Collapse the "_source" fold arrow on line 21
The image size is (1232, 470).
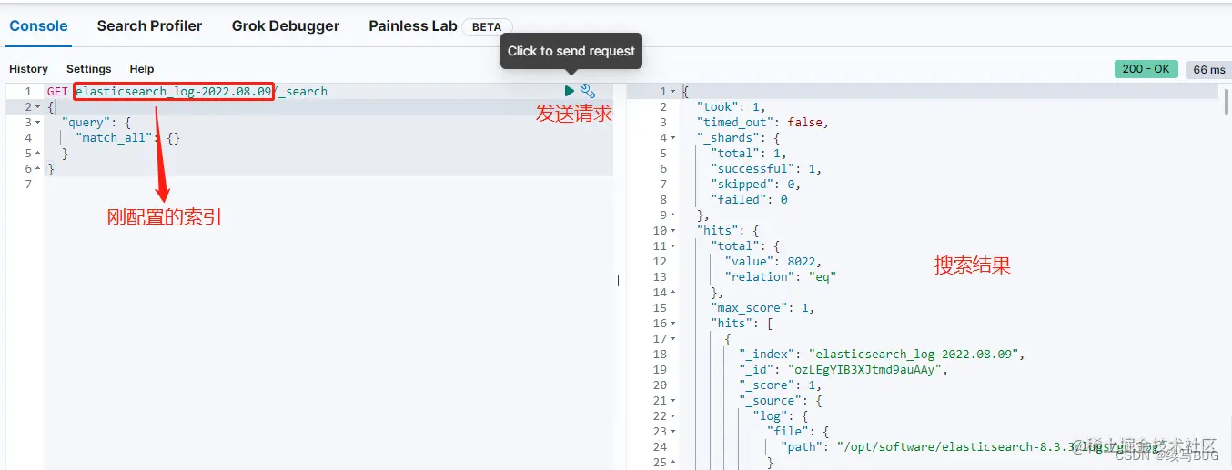pos(672,401)
